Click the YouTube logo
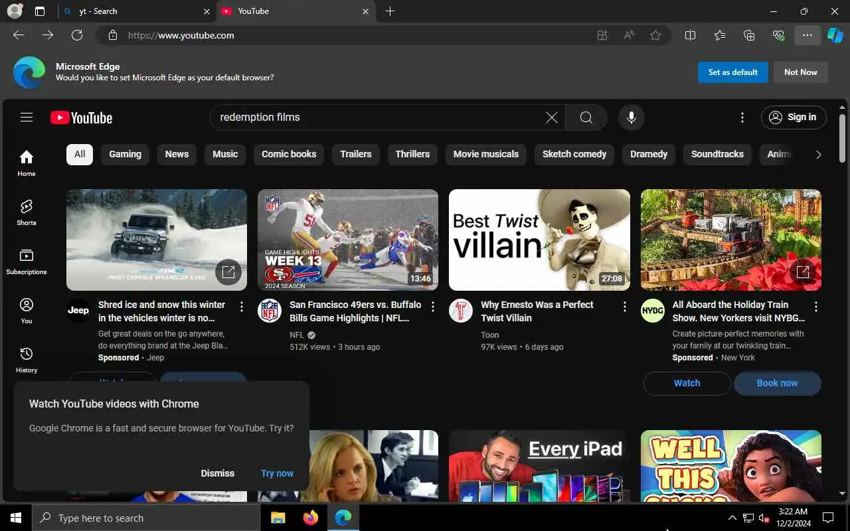Image resolution: width=850 pixels, height=531 pixels. (x=81, y=118)
